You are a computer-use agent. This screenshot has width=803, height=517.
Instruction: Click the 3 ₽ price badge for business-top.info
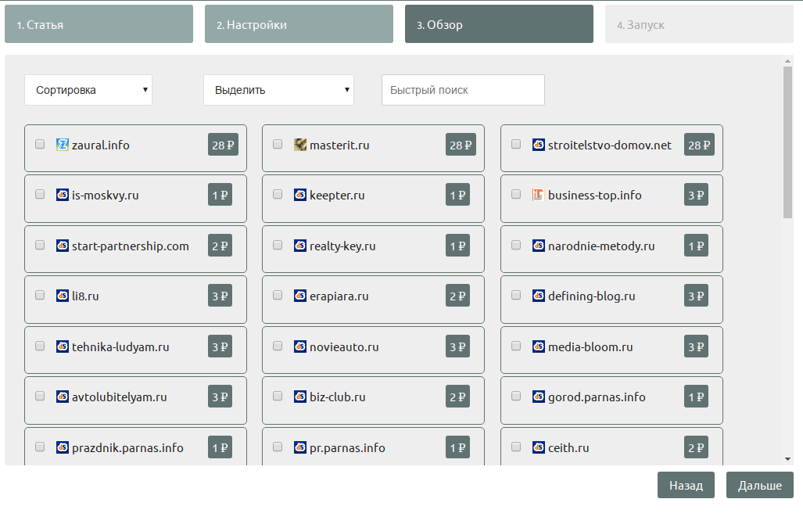point(696,196)
